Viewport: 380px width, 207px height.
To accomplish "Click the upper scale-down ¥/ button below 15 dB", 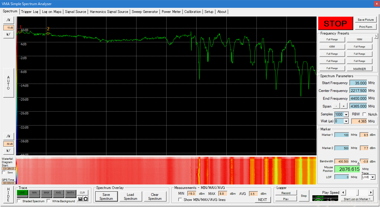I will (x=8, y=34).
